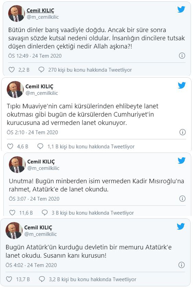Open info icon on the ÖS 2:10 tweet

pos(182,132)
